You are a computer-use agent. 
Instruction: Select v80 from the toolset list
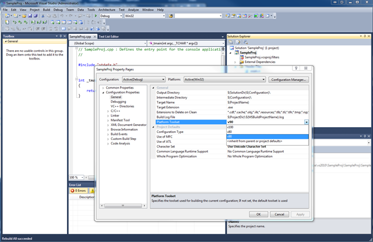(268, 132)
